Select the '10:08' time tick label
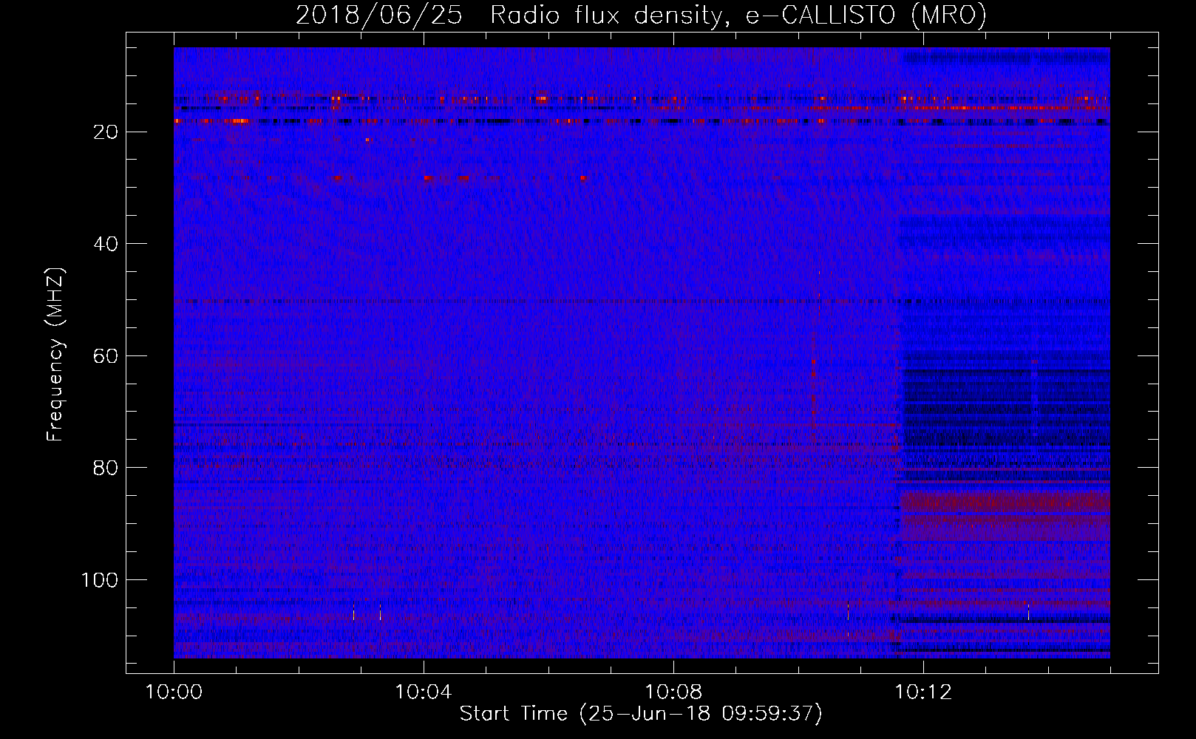 click(673, 692)
